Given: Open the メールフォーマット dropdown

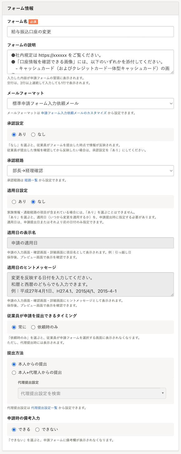Looking at the screenshot, I should [x=90, y=103].
